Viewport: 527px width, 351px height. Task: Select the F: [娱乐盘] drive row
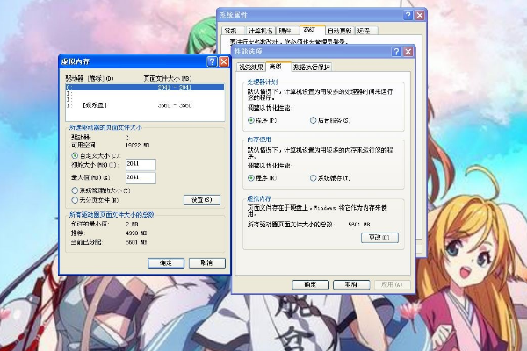pos(145,105)
